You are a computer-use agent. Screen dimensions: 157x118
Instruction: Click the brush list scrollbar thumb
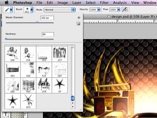73,98
